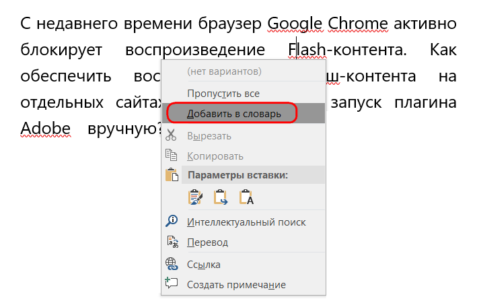The height and width of the screenshot is (301, 477).
Task: Click the scissors Cut icon
Action: (171, 135)
